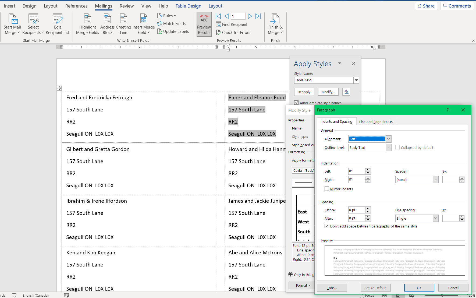Open the References ribbon tab

(76, 6)
